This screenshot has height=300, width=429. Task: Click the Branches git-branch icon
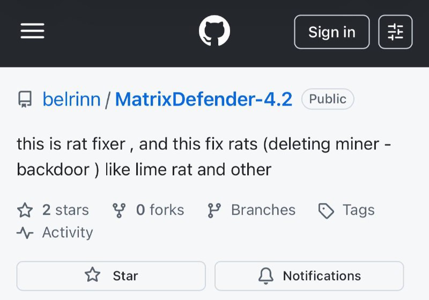pos(214,210)
